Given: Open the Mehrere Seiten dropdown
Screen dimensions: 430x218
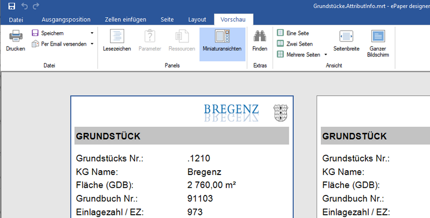Looking at the screenshot, I should coord(326,55).
